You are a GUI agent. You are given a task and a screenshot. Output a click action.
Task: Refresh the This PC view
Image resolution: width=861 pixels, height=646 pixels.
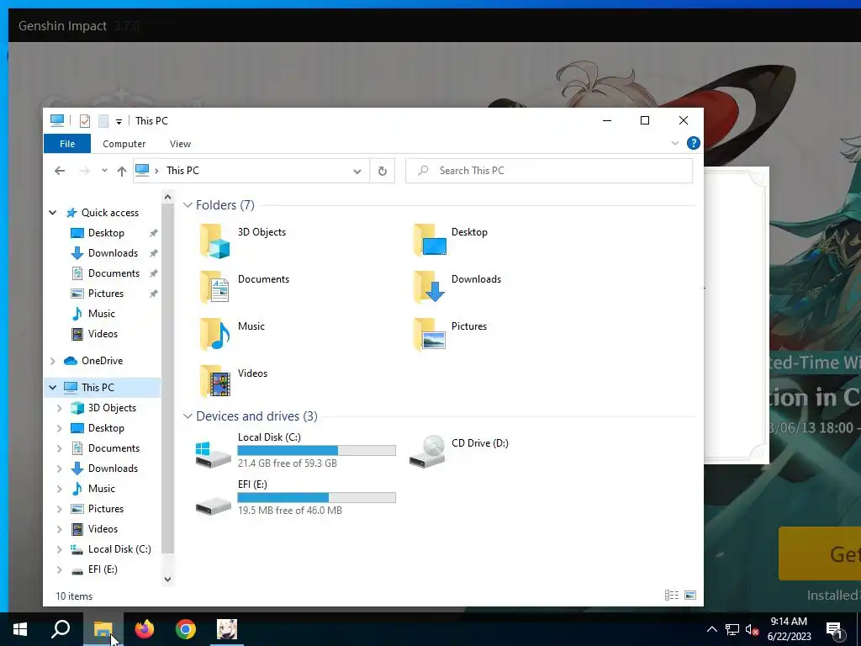(x=383, y=171)
